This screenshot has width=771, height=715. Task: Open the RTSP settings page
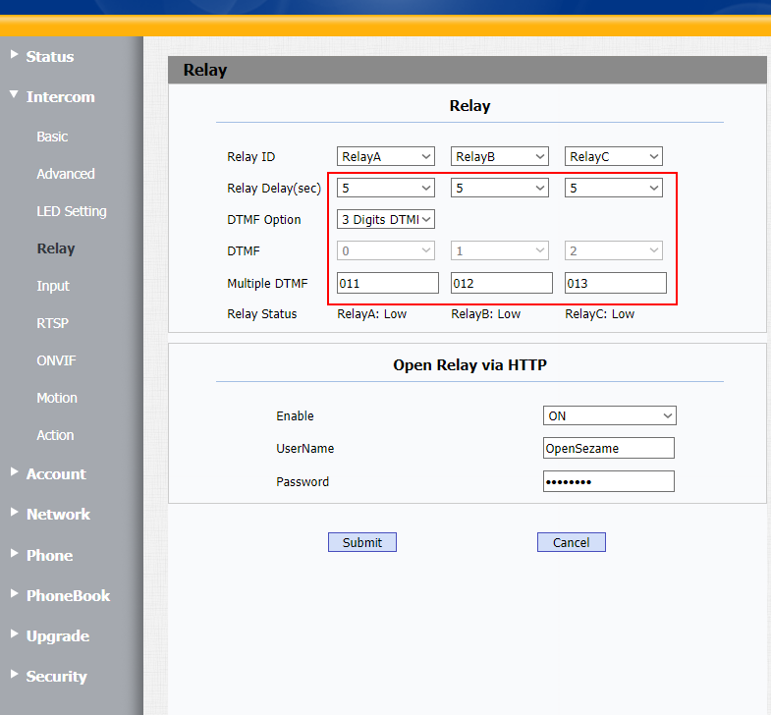52,323
